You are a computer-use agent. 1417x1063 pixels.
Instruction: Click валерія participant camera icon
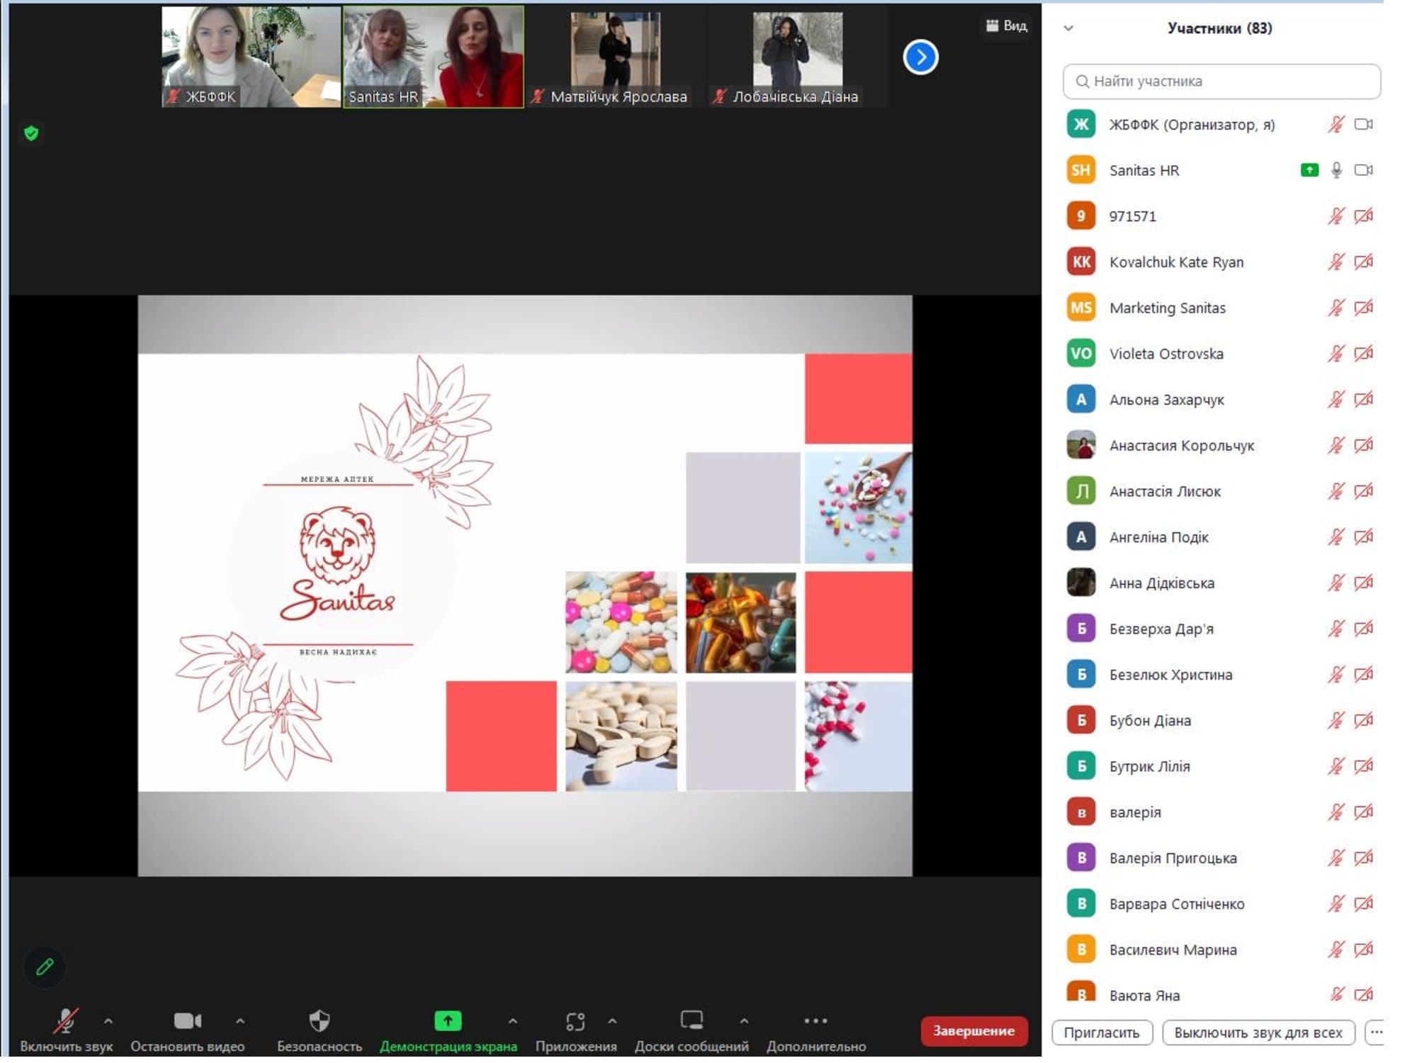coord(1364,812)
